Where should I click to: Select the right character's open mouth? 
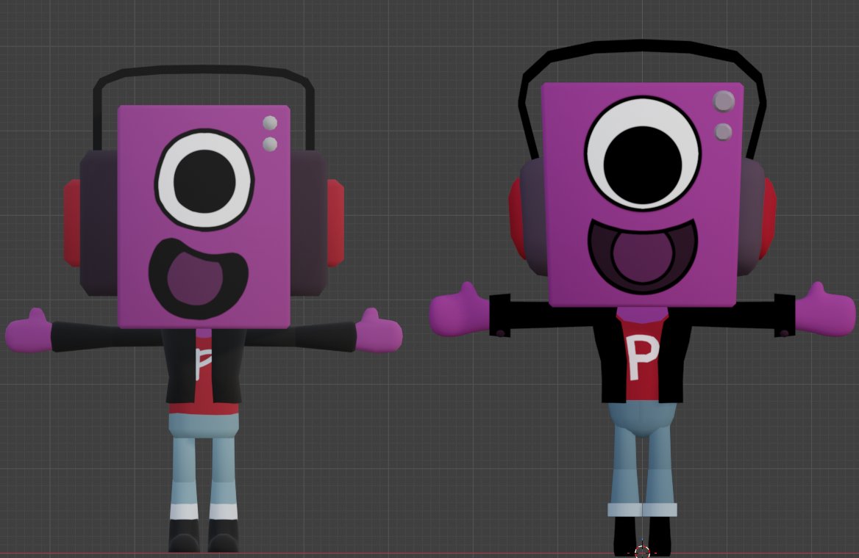[643, 256]
